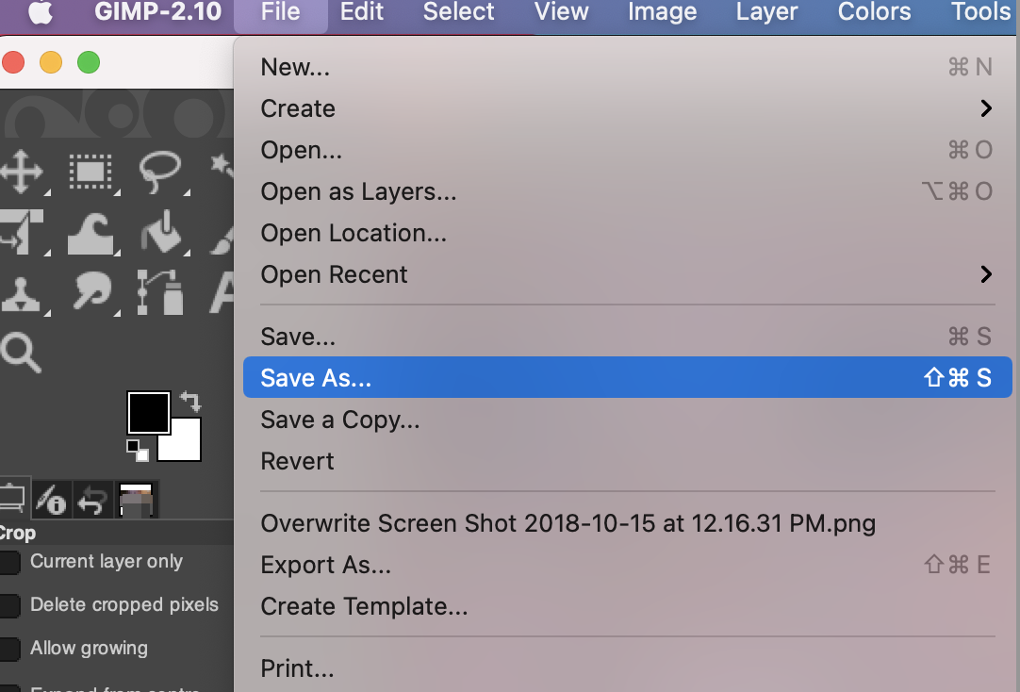Open the Select menu

coord(458,11)
